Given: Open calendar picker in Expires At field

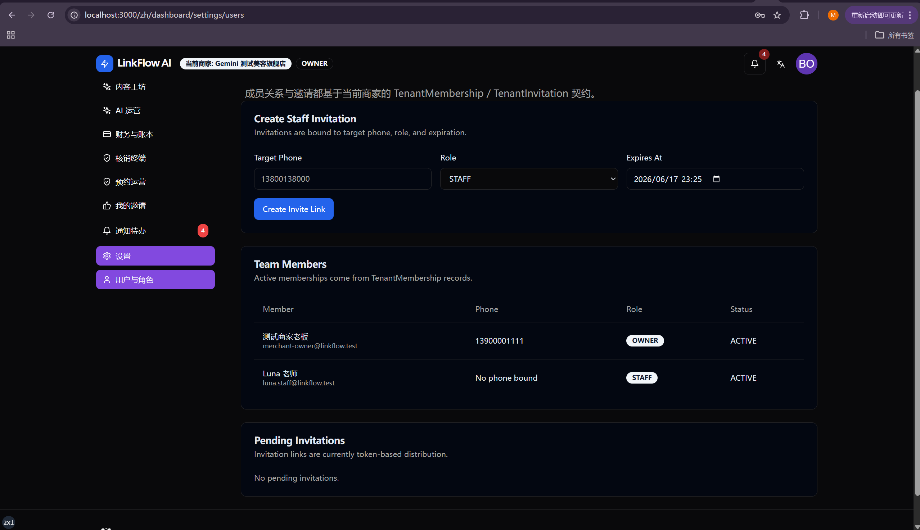Looking at the screenshot, I should pyautogui.click(x=716, y=179).
